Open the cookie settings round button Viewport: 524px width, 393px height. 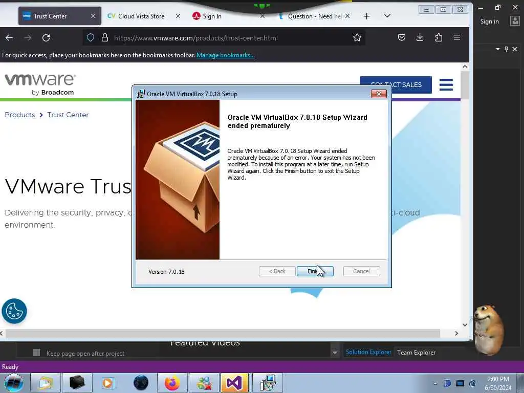tap(14, 311)
